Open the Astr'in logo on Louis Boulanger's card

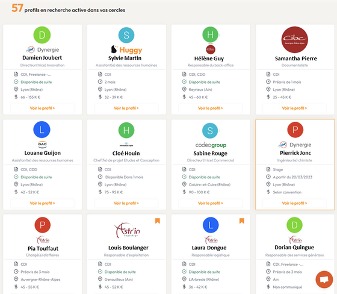[x=127, y=230]
